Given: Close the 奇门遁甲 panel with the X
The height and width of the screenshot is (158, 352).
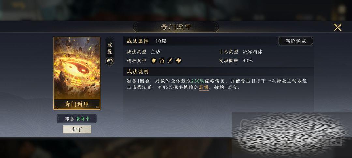Looking at the screenshot, I should [x=337, y=27].
